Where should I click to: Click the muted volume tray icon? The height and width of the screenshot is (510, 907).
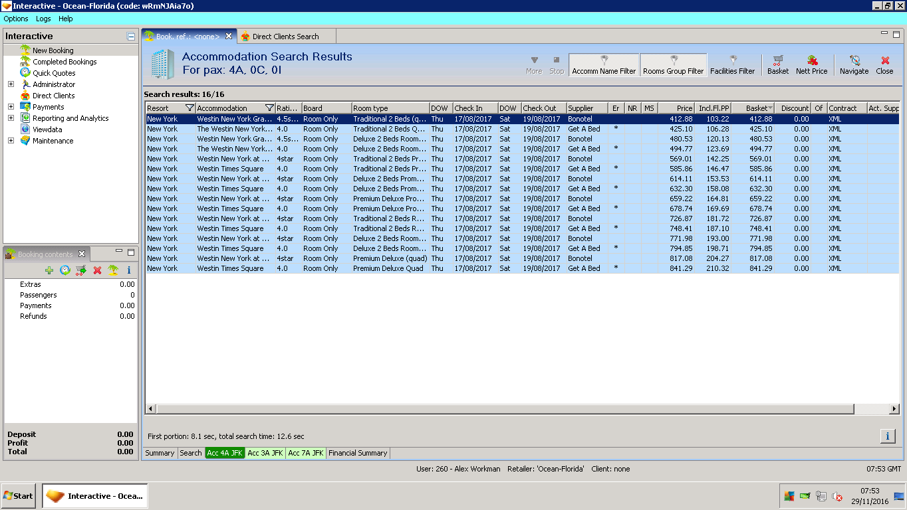[837, 496]
